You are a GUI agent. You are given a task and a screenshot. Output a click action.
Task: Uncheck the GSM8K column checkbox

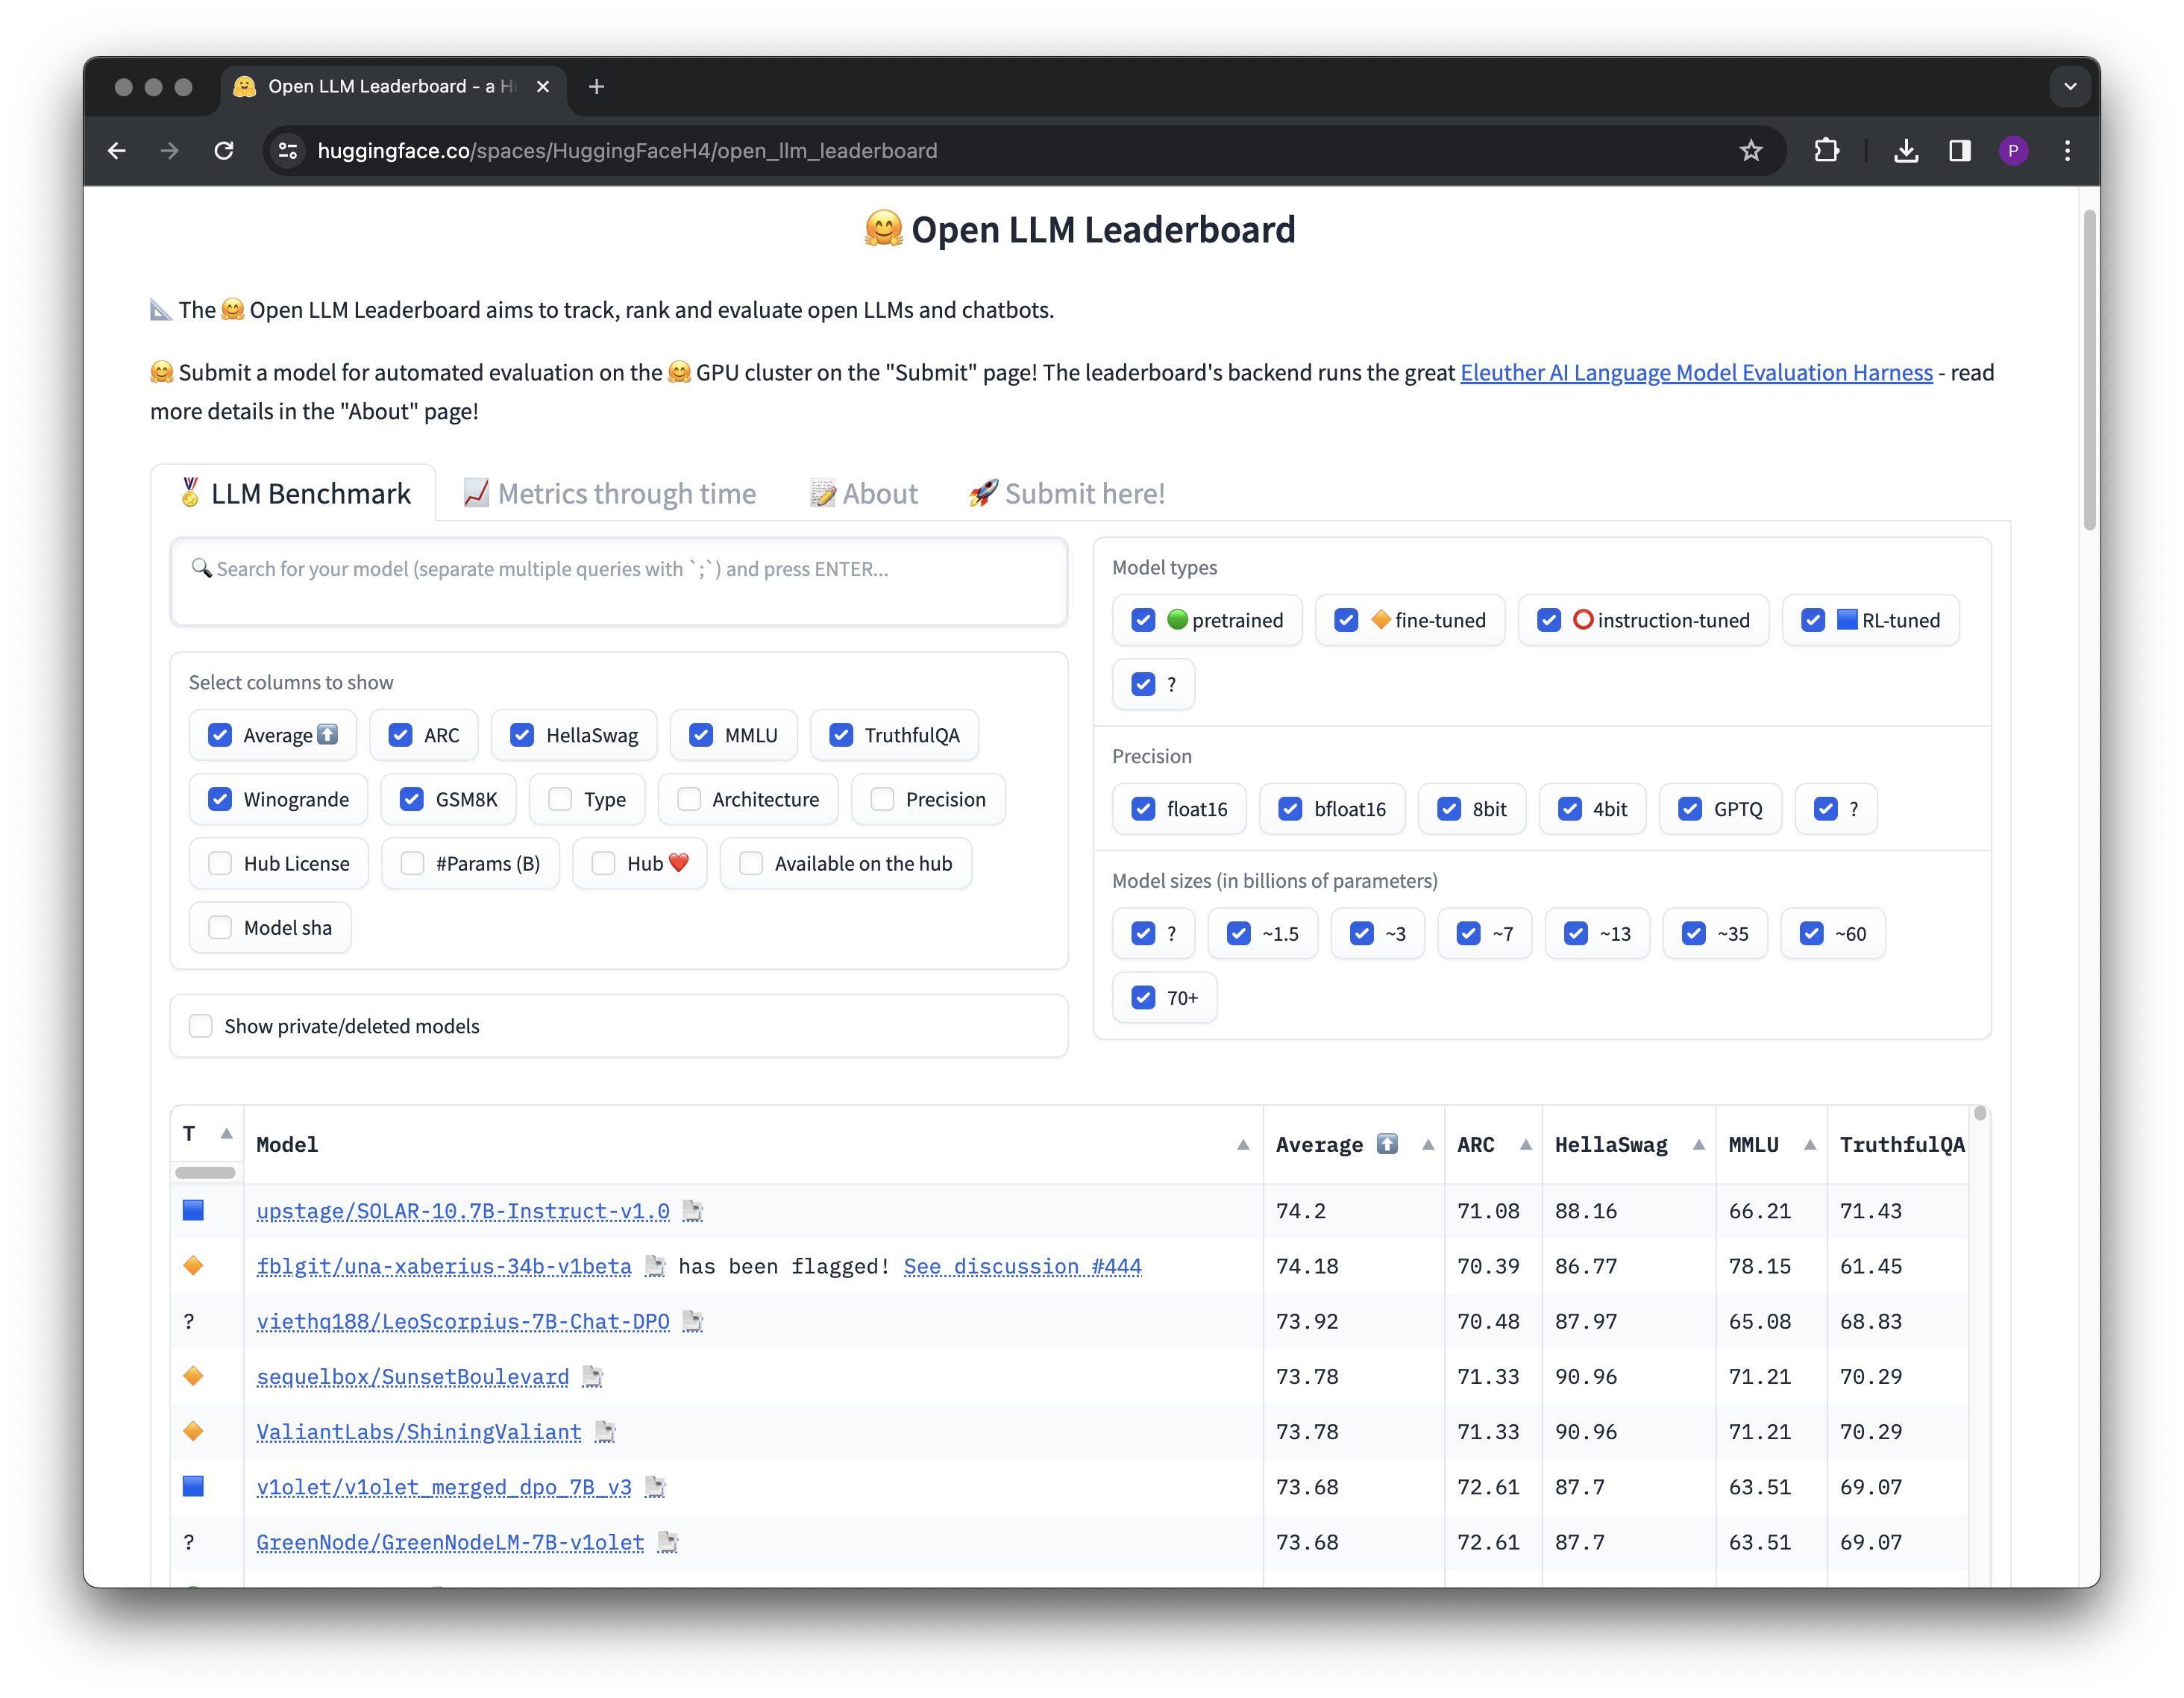(x=412, y=799)
